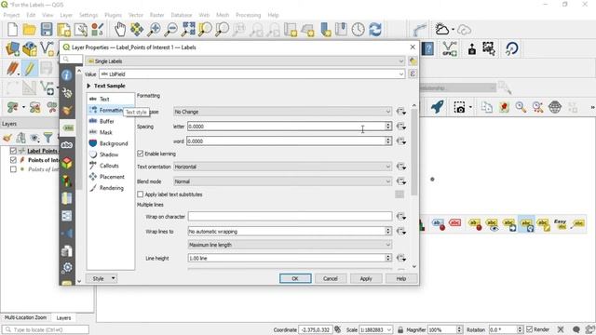The height and width of the screenshot is (335, 596).
Task: Click the Line height stepper arrows
Action: (388, 258)
